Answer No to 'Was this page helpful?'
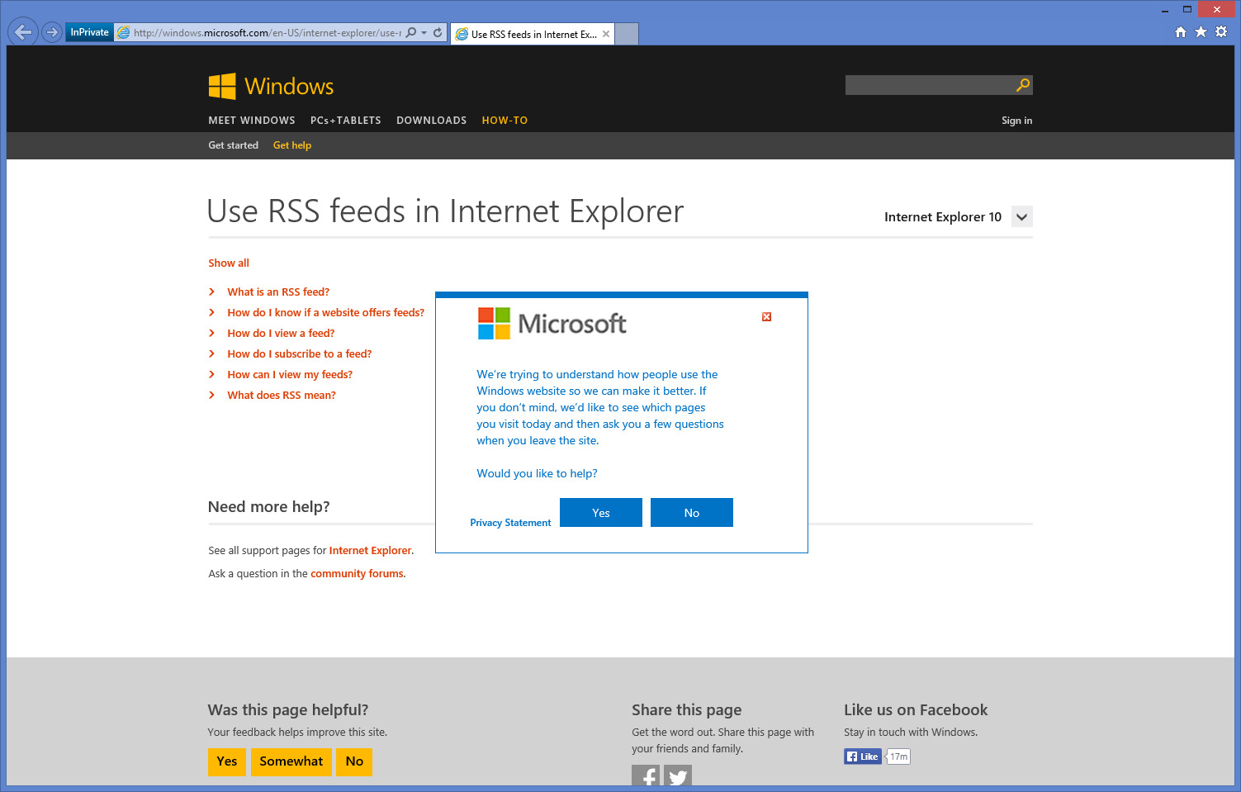The image size is (1241, 792). 354,761
